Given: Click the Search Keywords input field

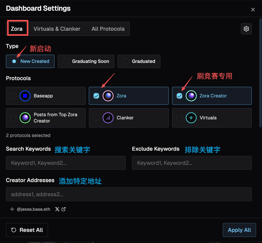Looking at the screenshot, I should [66, 163].
